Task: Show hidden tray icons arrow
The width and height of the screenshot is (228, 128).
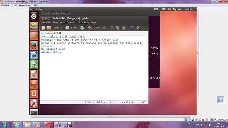Action: point(193,125)
